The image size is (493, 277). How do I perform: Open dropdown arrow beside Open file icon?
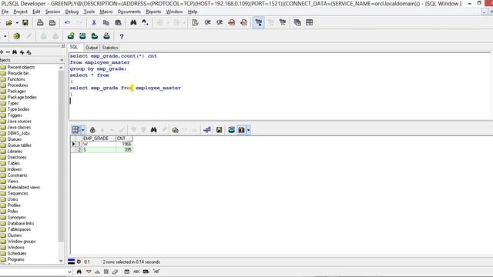(x=17, y=22)
